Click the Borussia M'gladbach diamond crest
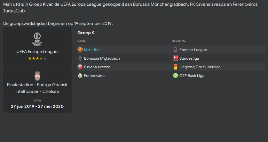The height and width of the screenshot is (142, 268). (x=80, y=58)
